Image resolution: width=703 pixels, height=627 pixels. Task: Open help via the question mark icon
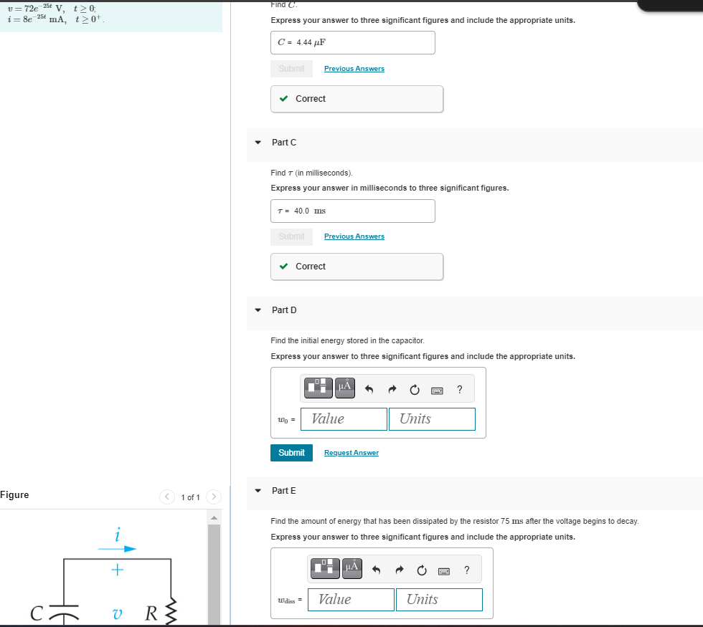pos(459,388)
